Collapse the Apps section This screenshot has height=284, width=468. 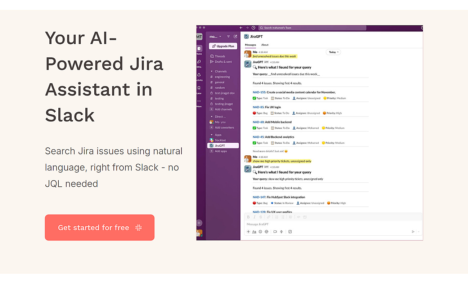point(212,135)
